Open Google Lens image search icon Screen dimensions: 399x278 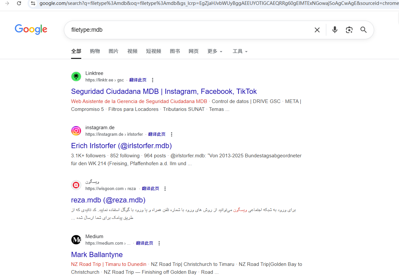point(349,30)
